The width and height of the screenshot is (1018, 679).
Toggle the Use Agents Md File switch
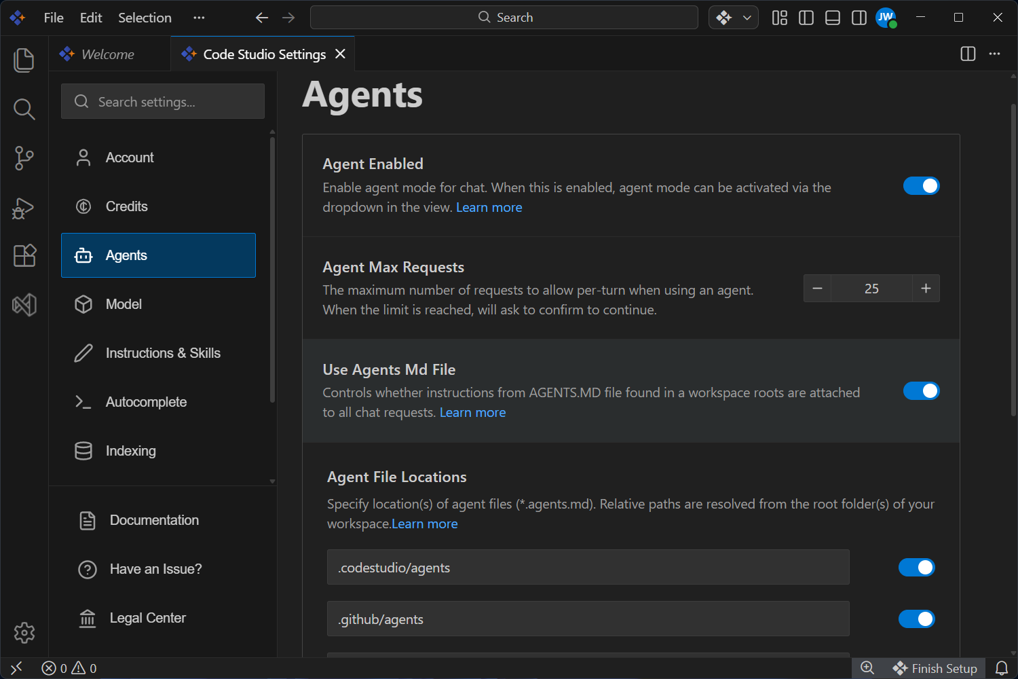(x=921, y=391)
